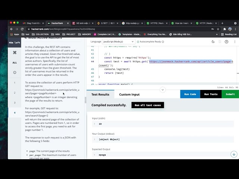This screenshot has width=239, height=179.
Task: Open a new browser tab
Action: [222, 23]
